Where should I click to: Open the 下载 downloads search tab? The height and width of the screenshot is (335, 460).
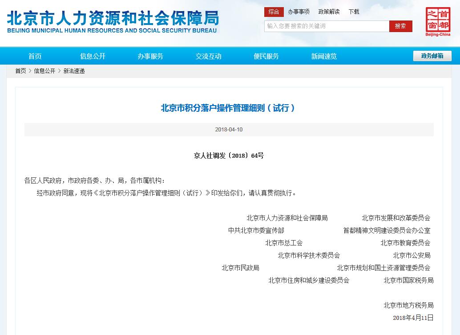click(x=354, y=12)
